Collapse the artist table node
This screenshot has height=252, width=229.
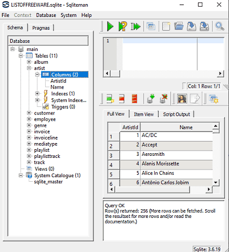pyautogui.click(x=29, y=68)
